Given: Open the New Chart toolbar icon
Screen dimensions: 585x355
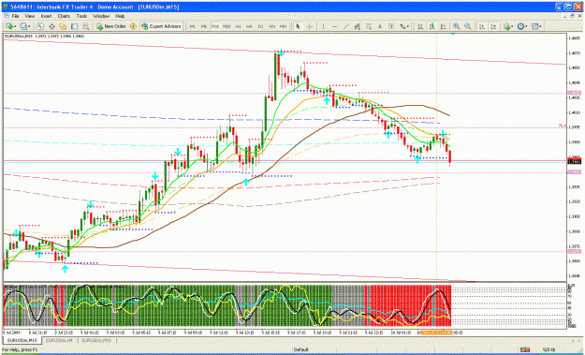Looking at the screenshot, I should (x=9, y=26).
